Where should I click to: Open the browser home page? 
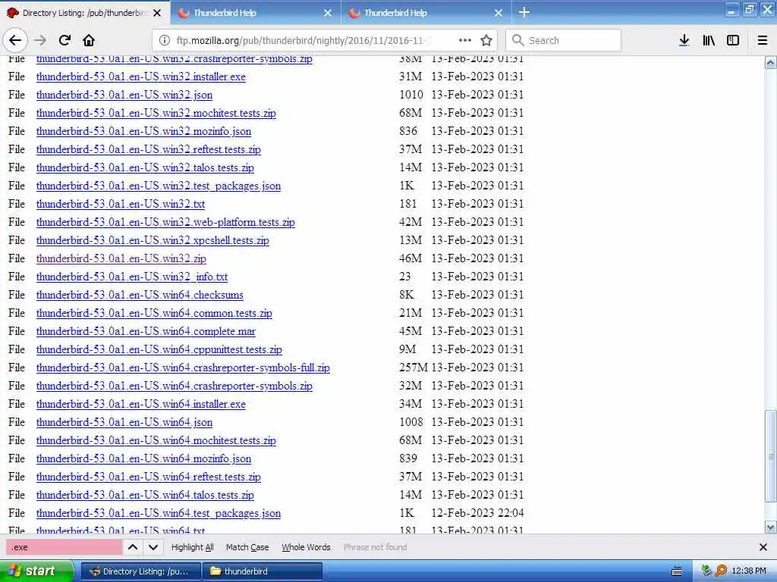tap(89, 40)
